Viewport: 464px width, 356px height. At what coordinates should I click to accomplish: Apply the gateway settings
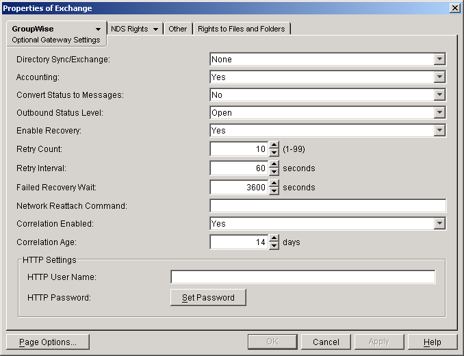pyautogui.click(x=379, y=342)
